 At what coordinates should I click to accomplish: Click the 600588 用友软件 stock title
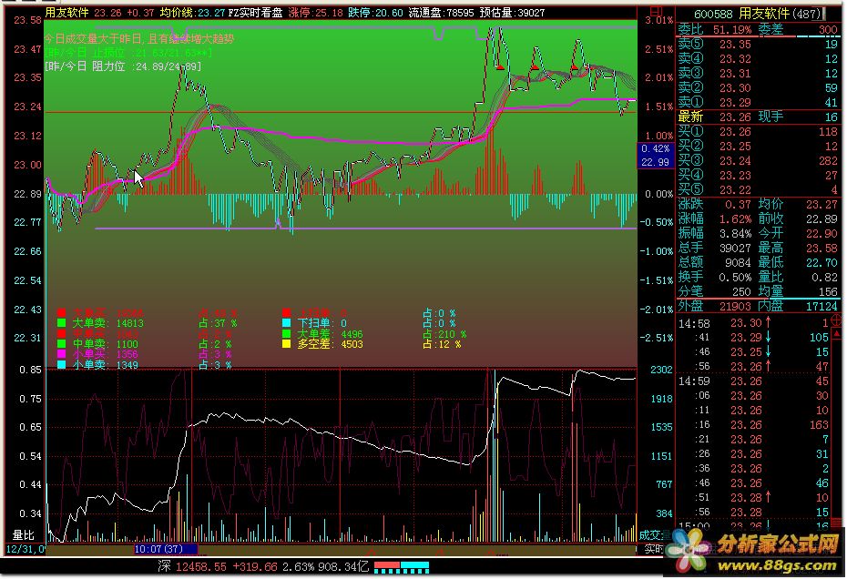[757, 14]
